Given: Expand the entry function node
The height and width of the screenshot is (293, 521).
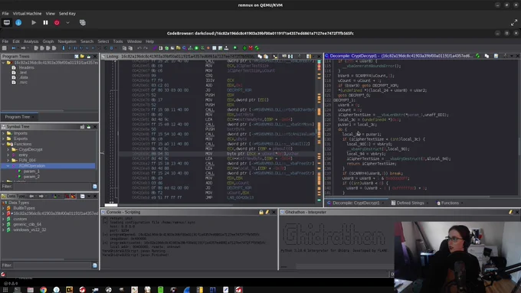Looking at the screenshot, I should [8, 155].
